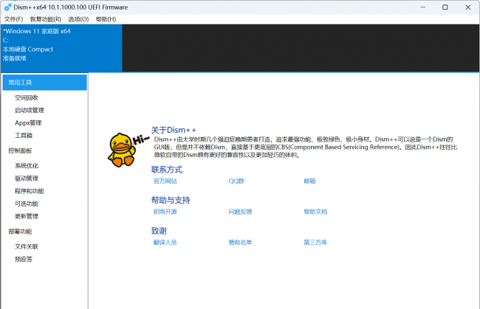Open the 初雨开源 link

(165, 212)
